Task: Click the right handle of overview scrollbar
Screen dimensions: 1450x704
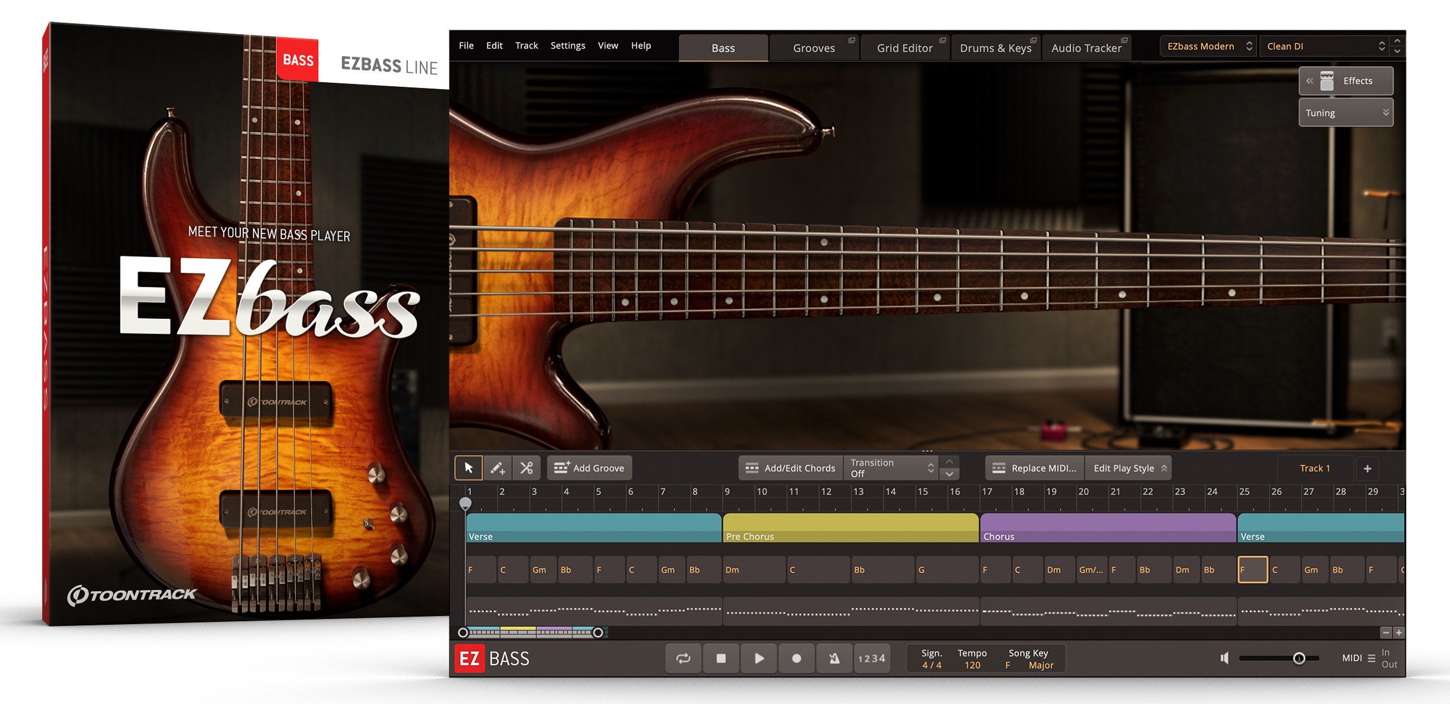Action: [598, 633]
